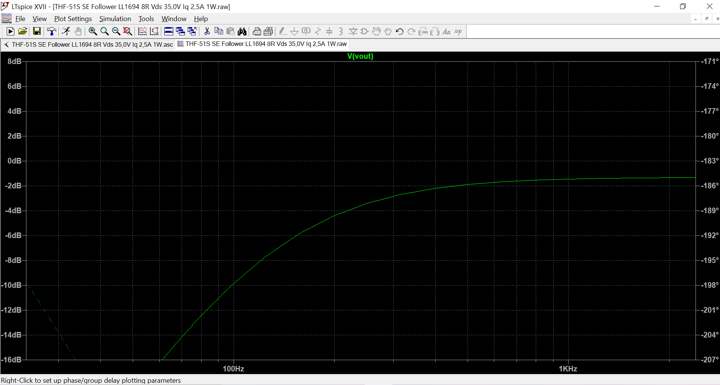Click the 1KHz frequency axis label
720x385 pixels.
pyautogui.click(x=568, y=369)
